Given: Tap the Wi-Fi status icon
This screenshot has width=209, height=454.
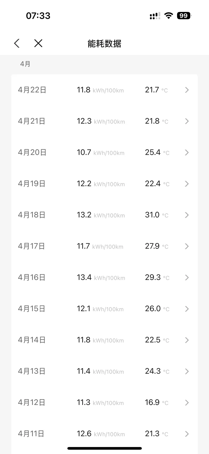Looking at the screenshot, I should pyautogui.click(x=168, y=15).
